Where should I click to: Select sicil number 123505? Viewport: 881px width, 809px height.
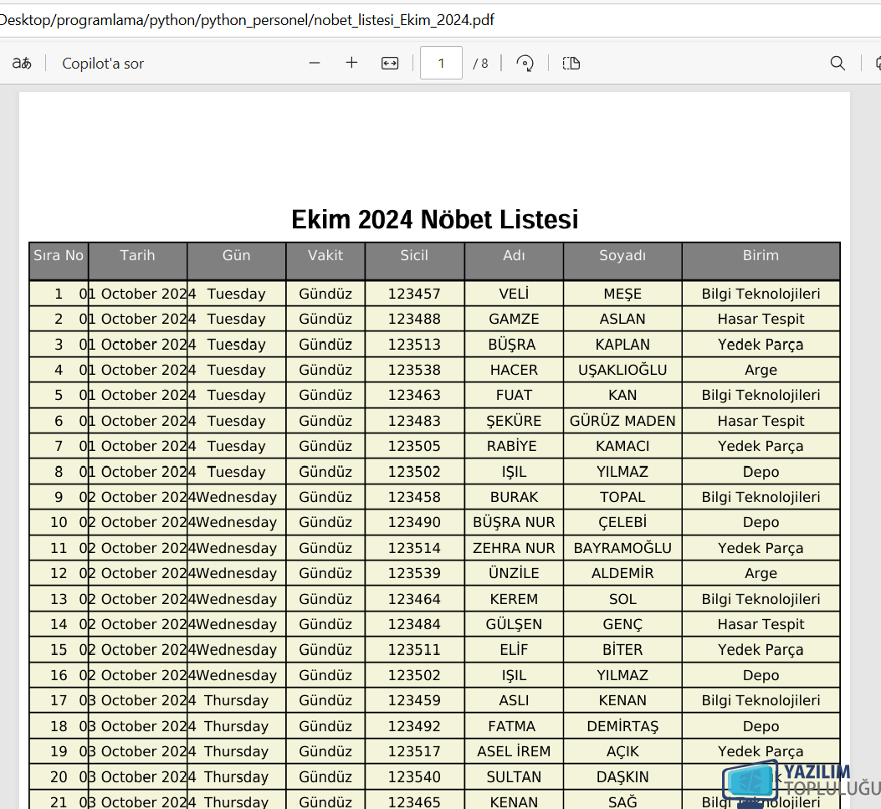pos(414,446)
